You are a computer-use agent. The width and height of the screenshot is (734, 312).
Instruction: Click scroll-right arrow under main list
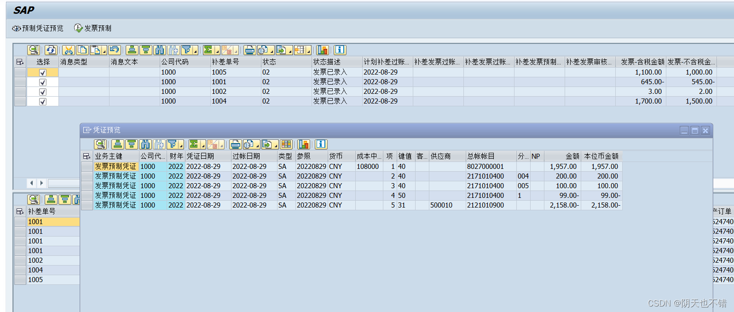(x=41, y=183)
